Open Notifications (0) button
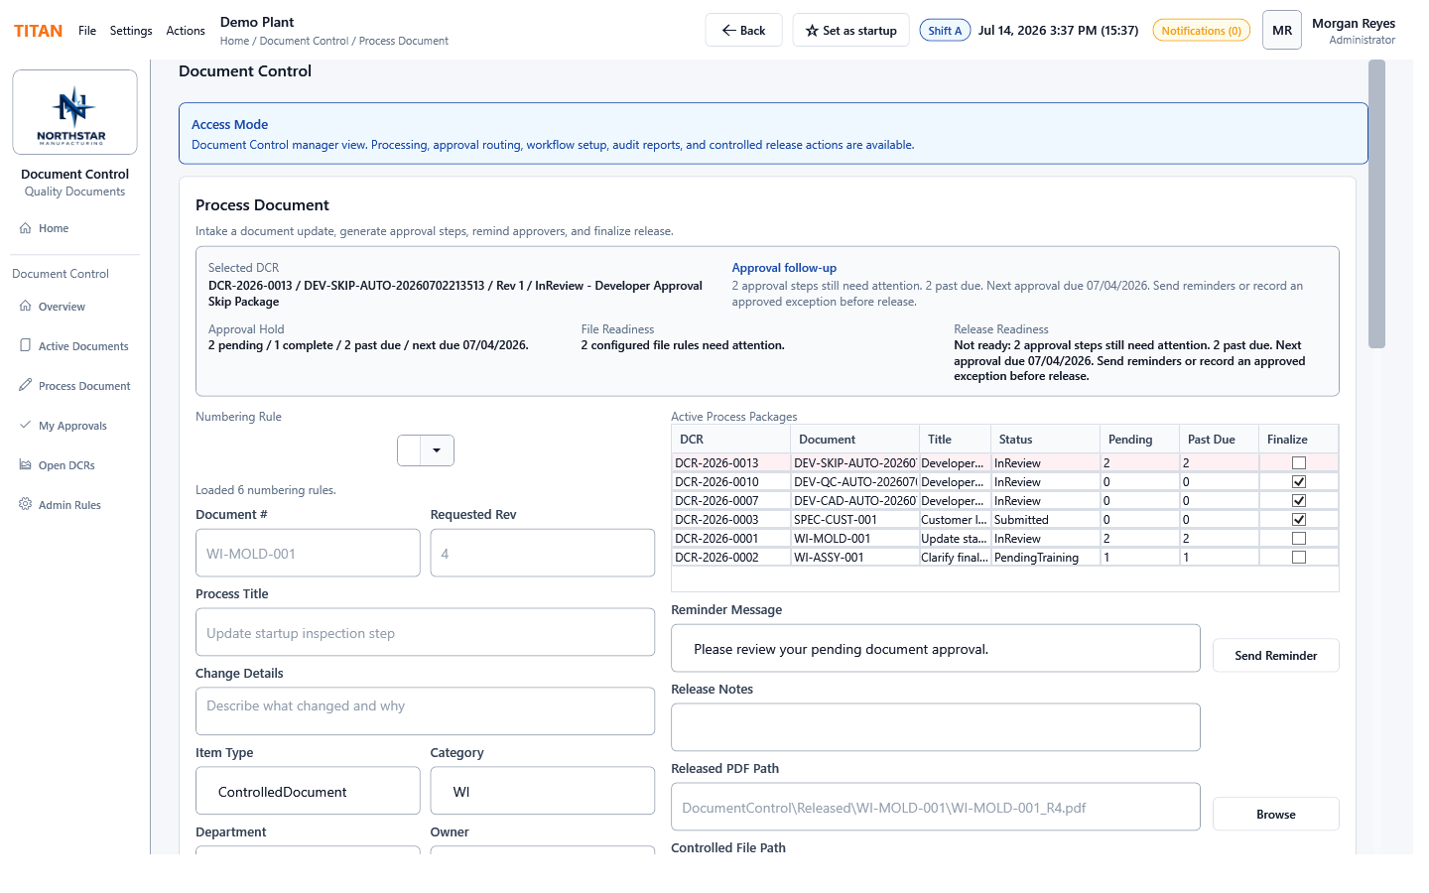The height and width of the screenshot is (893, 1429). pyautogui.click(x=1201, y=31)
